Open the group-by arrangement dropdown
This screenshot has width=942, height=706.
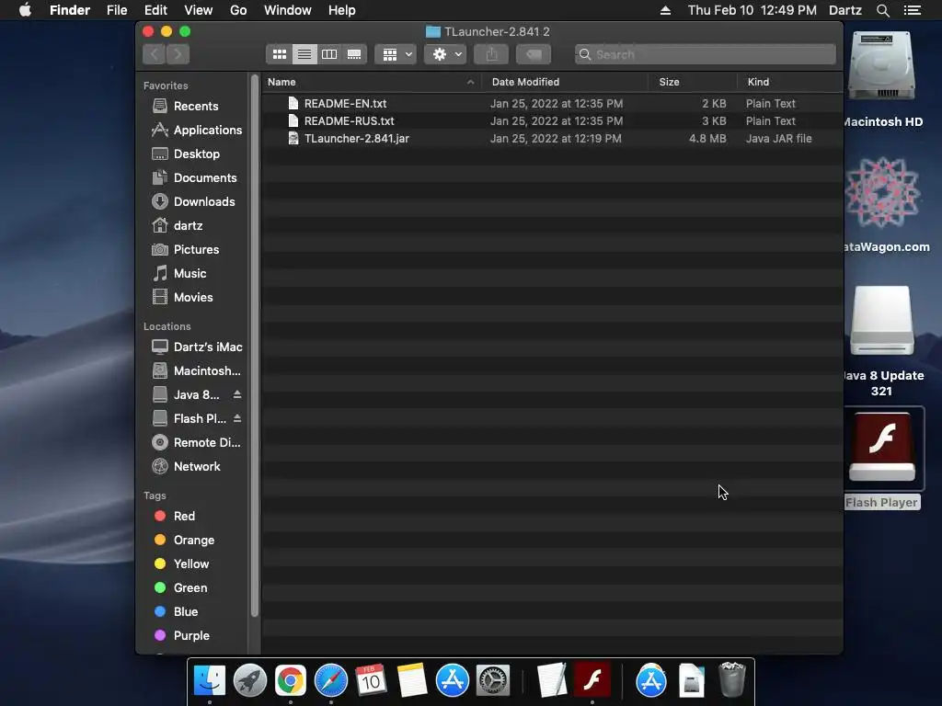396,54
